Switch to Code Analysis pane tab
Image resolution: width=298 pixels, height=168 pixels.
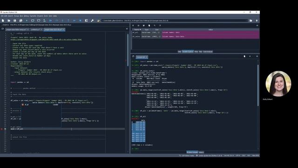pos(208,52)
